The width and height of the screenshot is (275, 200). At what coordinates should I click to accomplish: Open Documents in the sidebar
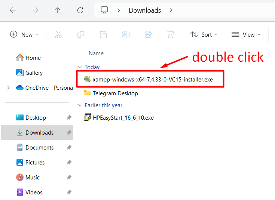click(x=35, y=147)
